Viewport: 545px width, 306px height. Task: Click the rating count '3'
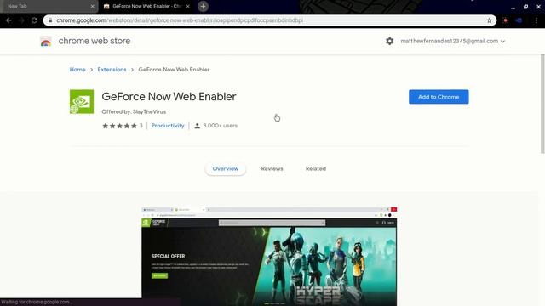tap(141, 126)
